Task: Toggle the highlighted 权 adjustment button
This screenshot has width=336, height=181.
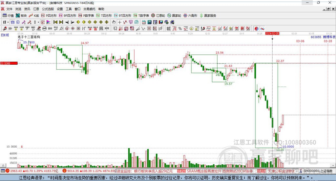Action: [43, 22]
